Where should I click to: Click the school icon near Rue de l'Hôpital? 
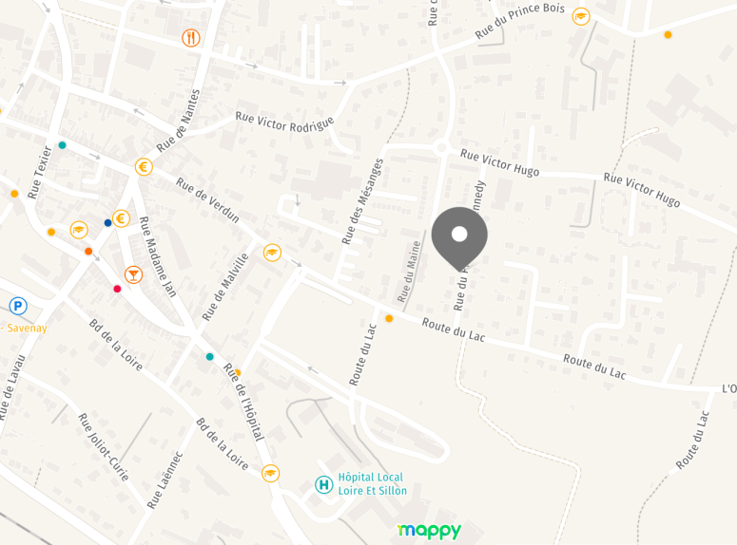coord(270,473)
